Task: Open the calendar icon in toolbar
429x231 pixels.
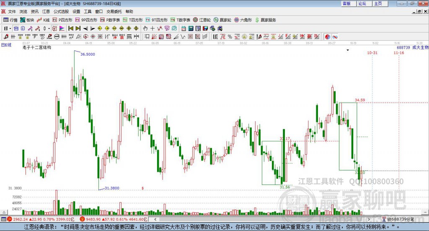Action: click(x=183, y=29)
